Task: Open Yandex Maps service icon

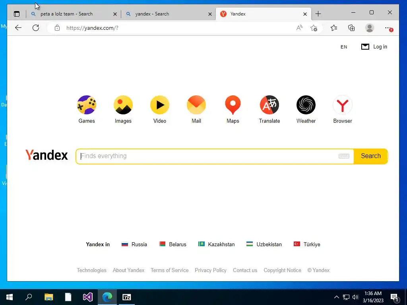Action: (233, 105)
